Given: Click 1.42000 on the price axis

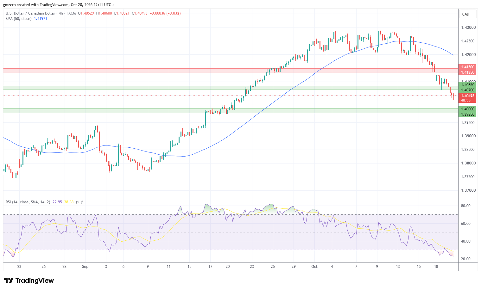Looking at the screenshot, I should point(468,55).
